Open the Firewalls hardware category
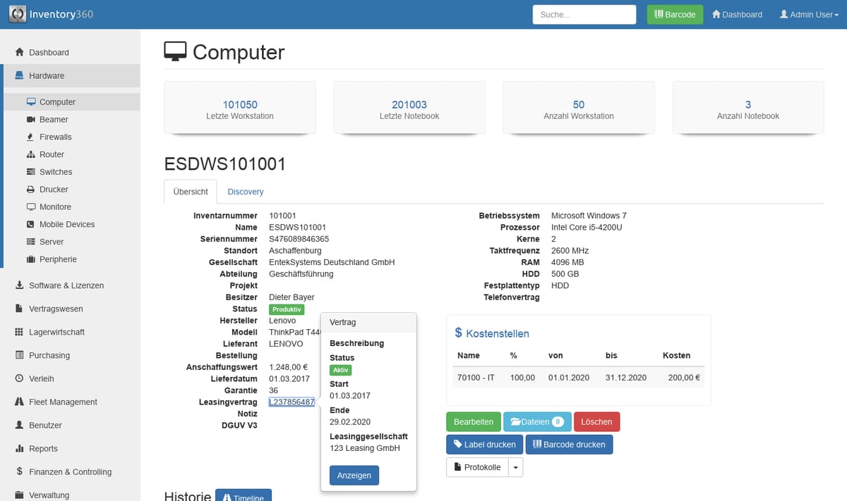Image resolution: width=847 pixels, height=501 pixels. coord(55,137)
